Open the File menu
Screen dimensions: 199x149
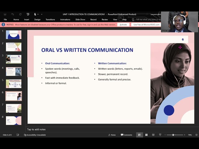click(5, 20)
